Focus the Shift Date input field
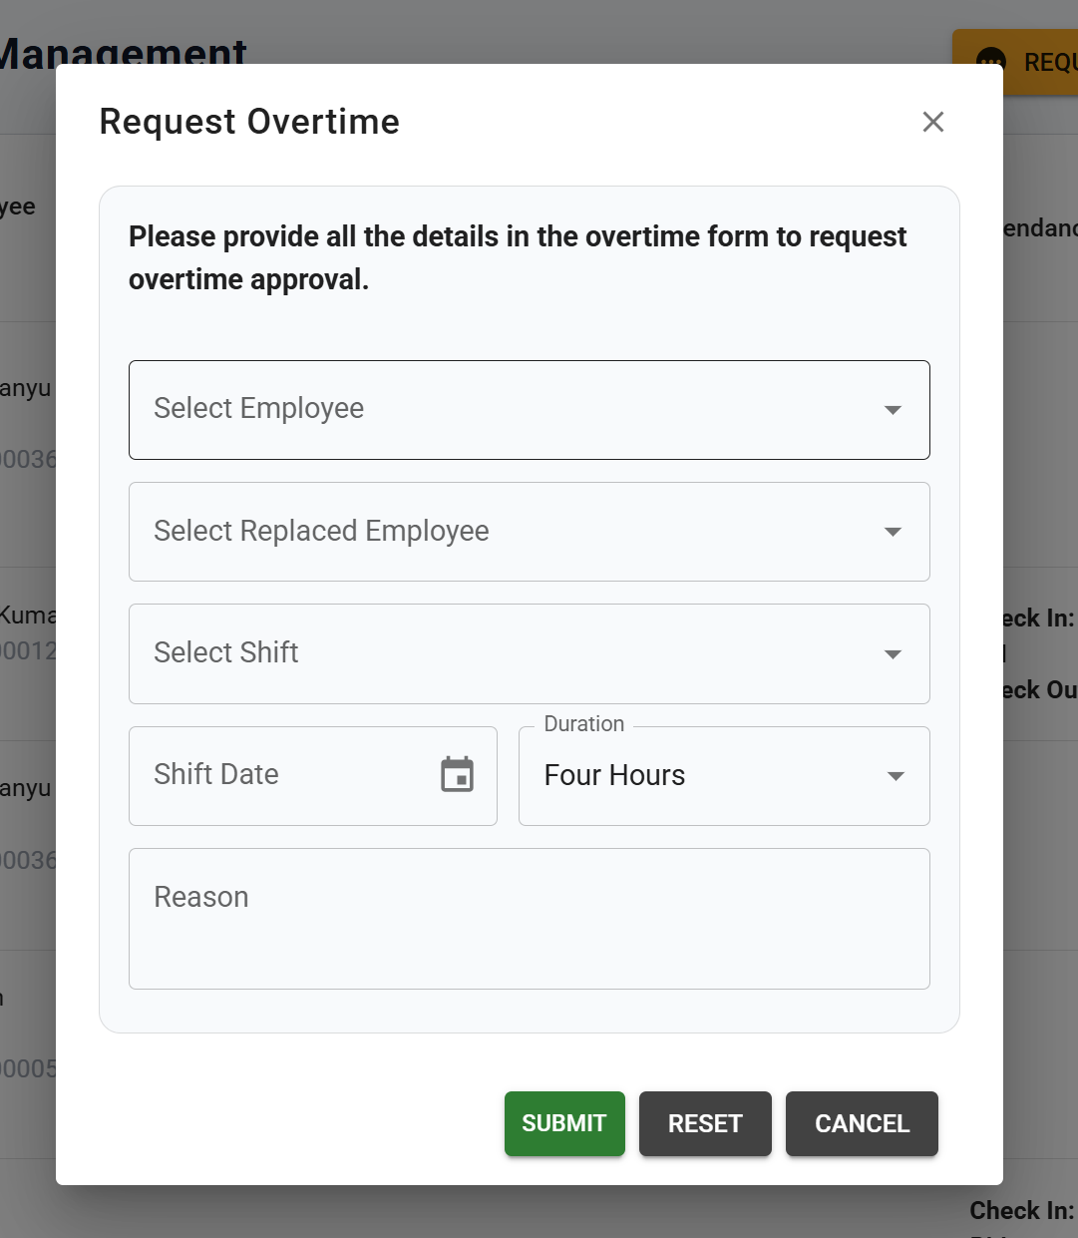The height and width of the screenshot is (1238, 1078). (279, 775)
